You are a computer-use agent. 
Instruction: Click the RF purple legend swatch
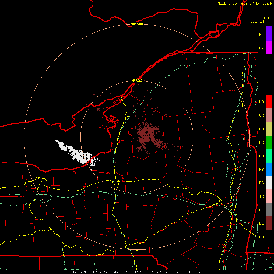(x=269, y=34)
